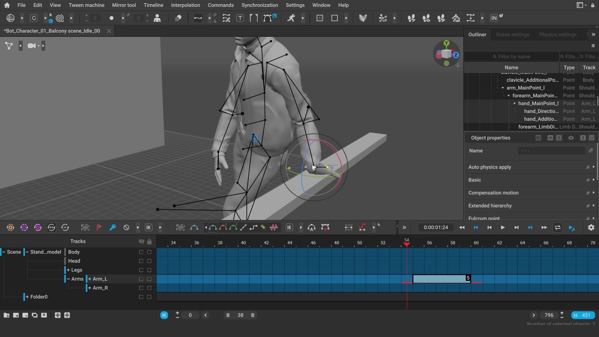This screenshot has height=337, width=599.
Task: Click the light interval block on Arm_L track
Action: pyautogui.click(x=441, y=279)
